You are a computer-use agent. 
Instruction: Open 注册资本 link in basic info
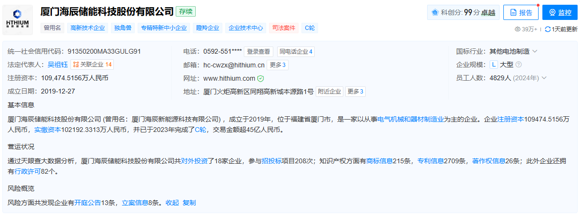click(511, 119)
